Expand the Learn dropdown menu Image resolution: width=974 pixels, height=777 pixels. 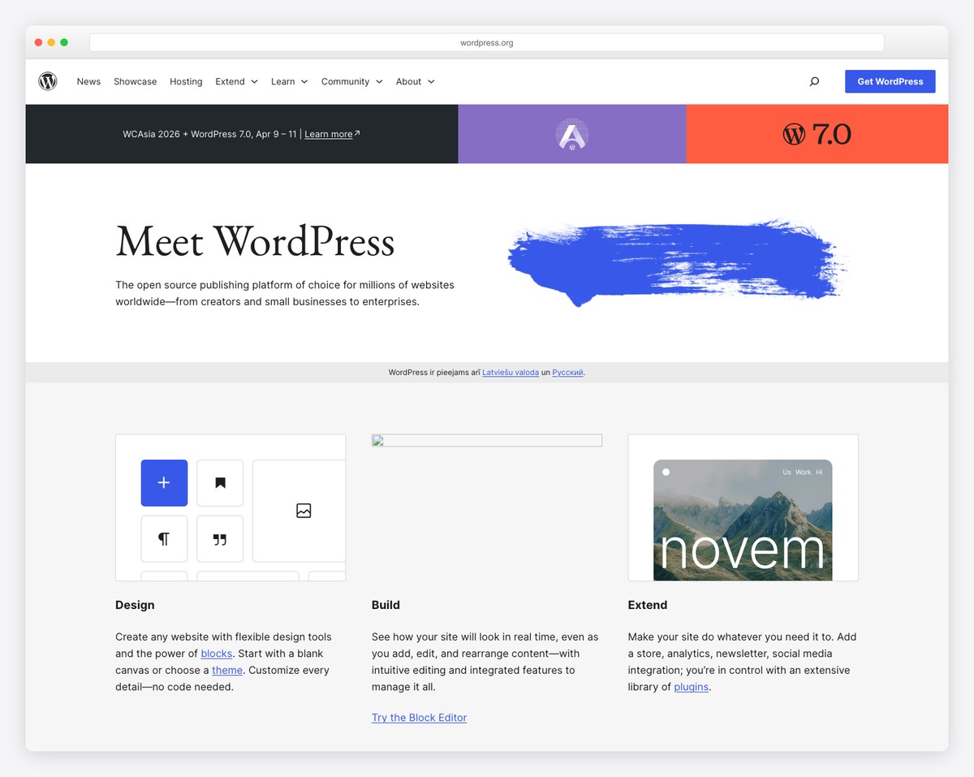click(289, 81)
